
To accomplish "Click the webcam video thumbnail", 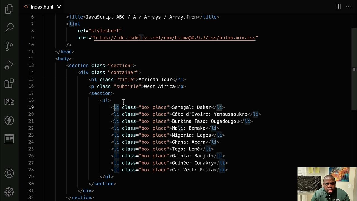I will click(x=327, y=184).
